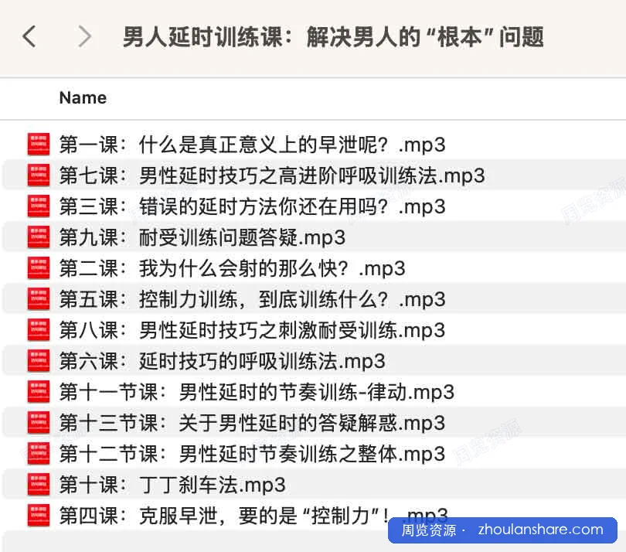Select file 第十课：丁丁刹车法.mp3
Image resolution: width=626 pixels, height=552 pixels.
pos(172,485)
